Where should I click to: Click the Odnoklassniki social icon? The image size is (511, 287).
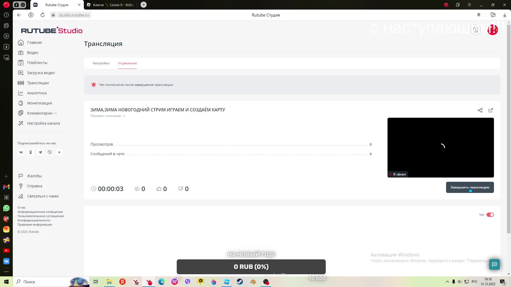click(31, 152)
